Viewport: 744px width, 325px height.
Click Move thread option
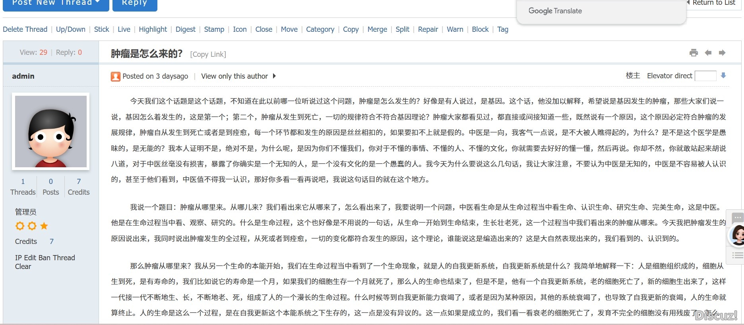point(289,29)
